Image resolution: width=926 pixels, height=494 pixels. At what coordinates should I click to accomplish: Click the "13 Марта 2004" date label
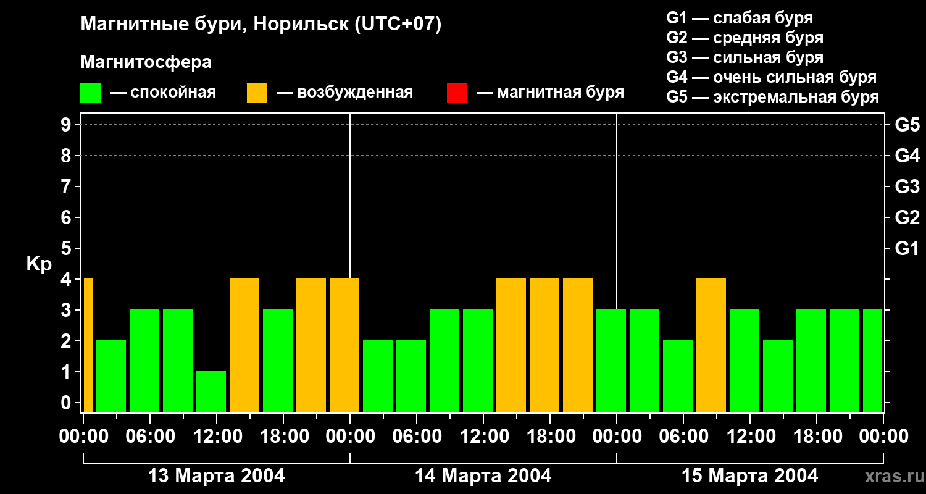[x=217, y=476]
